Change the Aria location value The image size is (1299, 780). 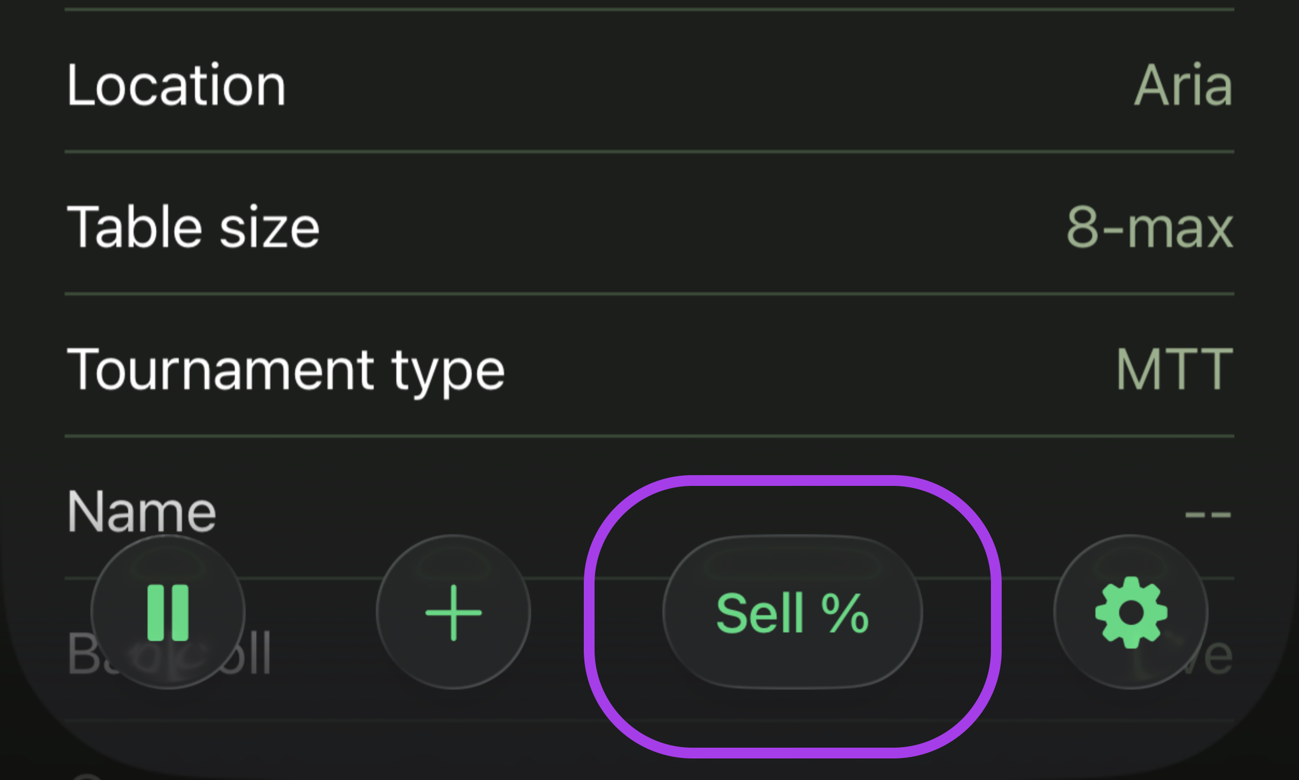click(1183, 85)
